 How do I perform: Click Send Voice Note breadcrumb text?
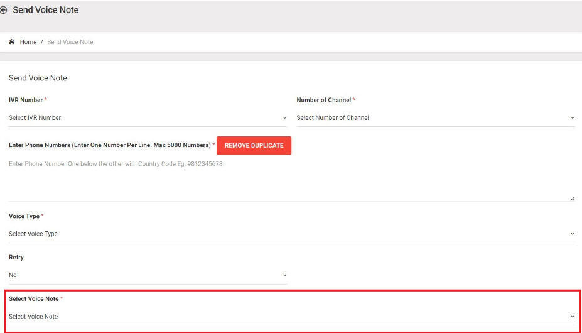click(x=70, y=42)
